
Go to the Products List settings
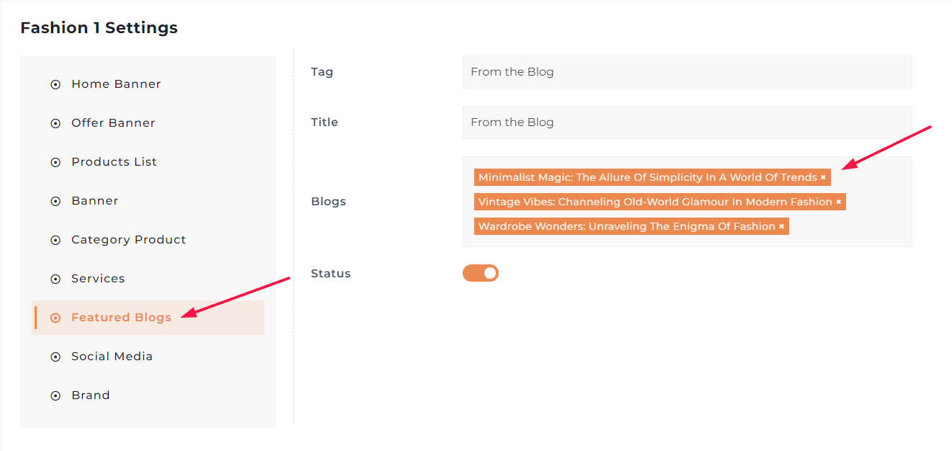[114, 162]
